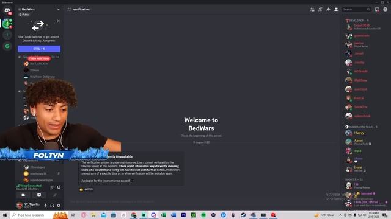Viewport: 391px width, 219px height.
Task: Click own user avatar in bottom panel
Action: tap(20, 206)
